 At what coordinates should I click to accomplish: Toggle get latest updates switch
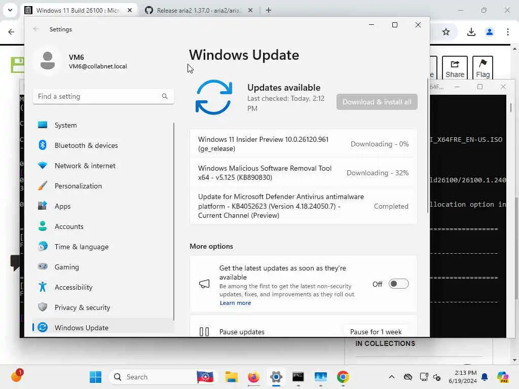click(x=398, y=284)
